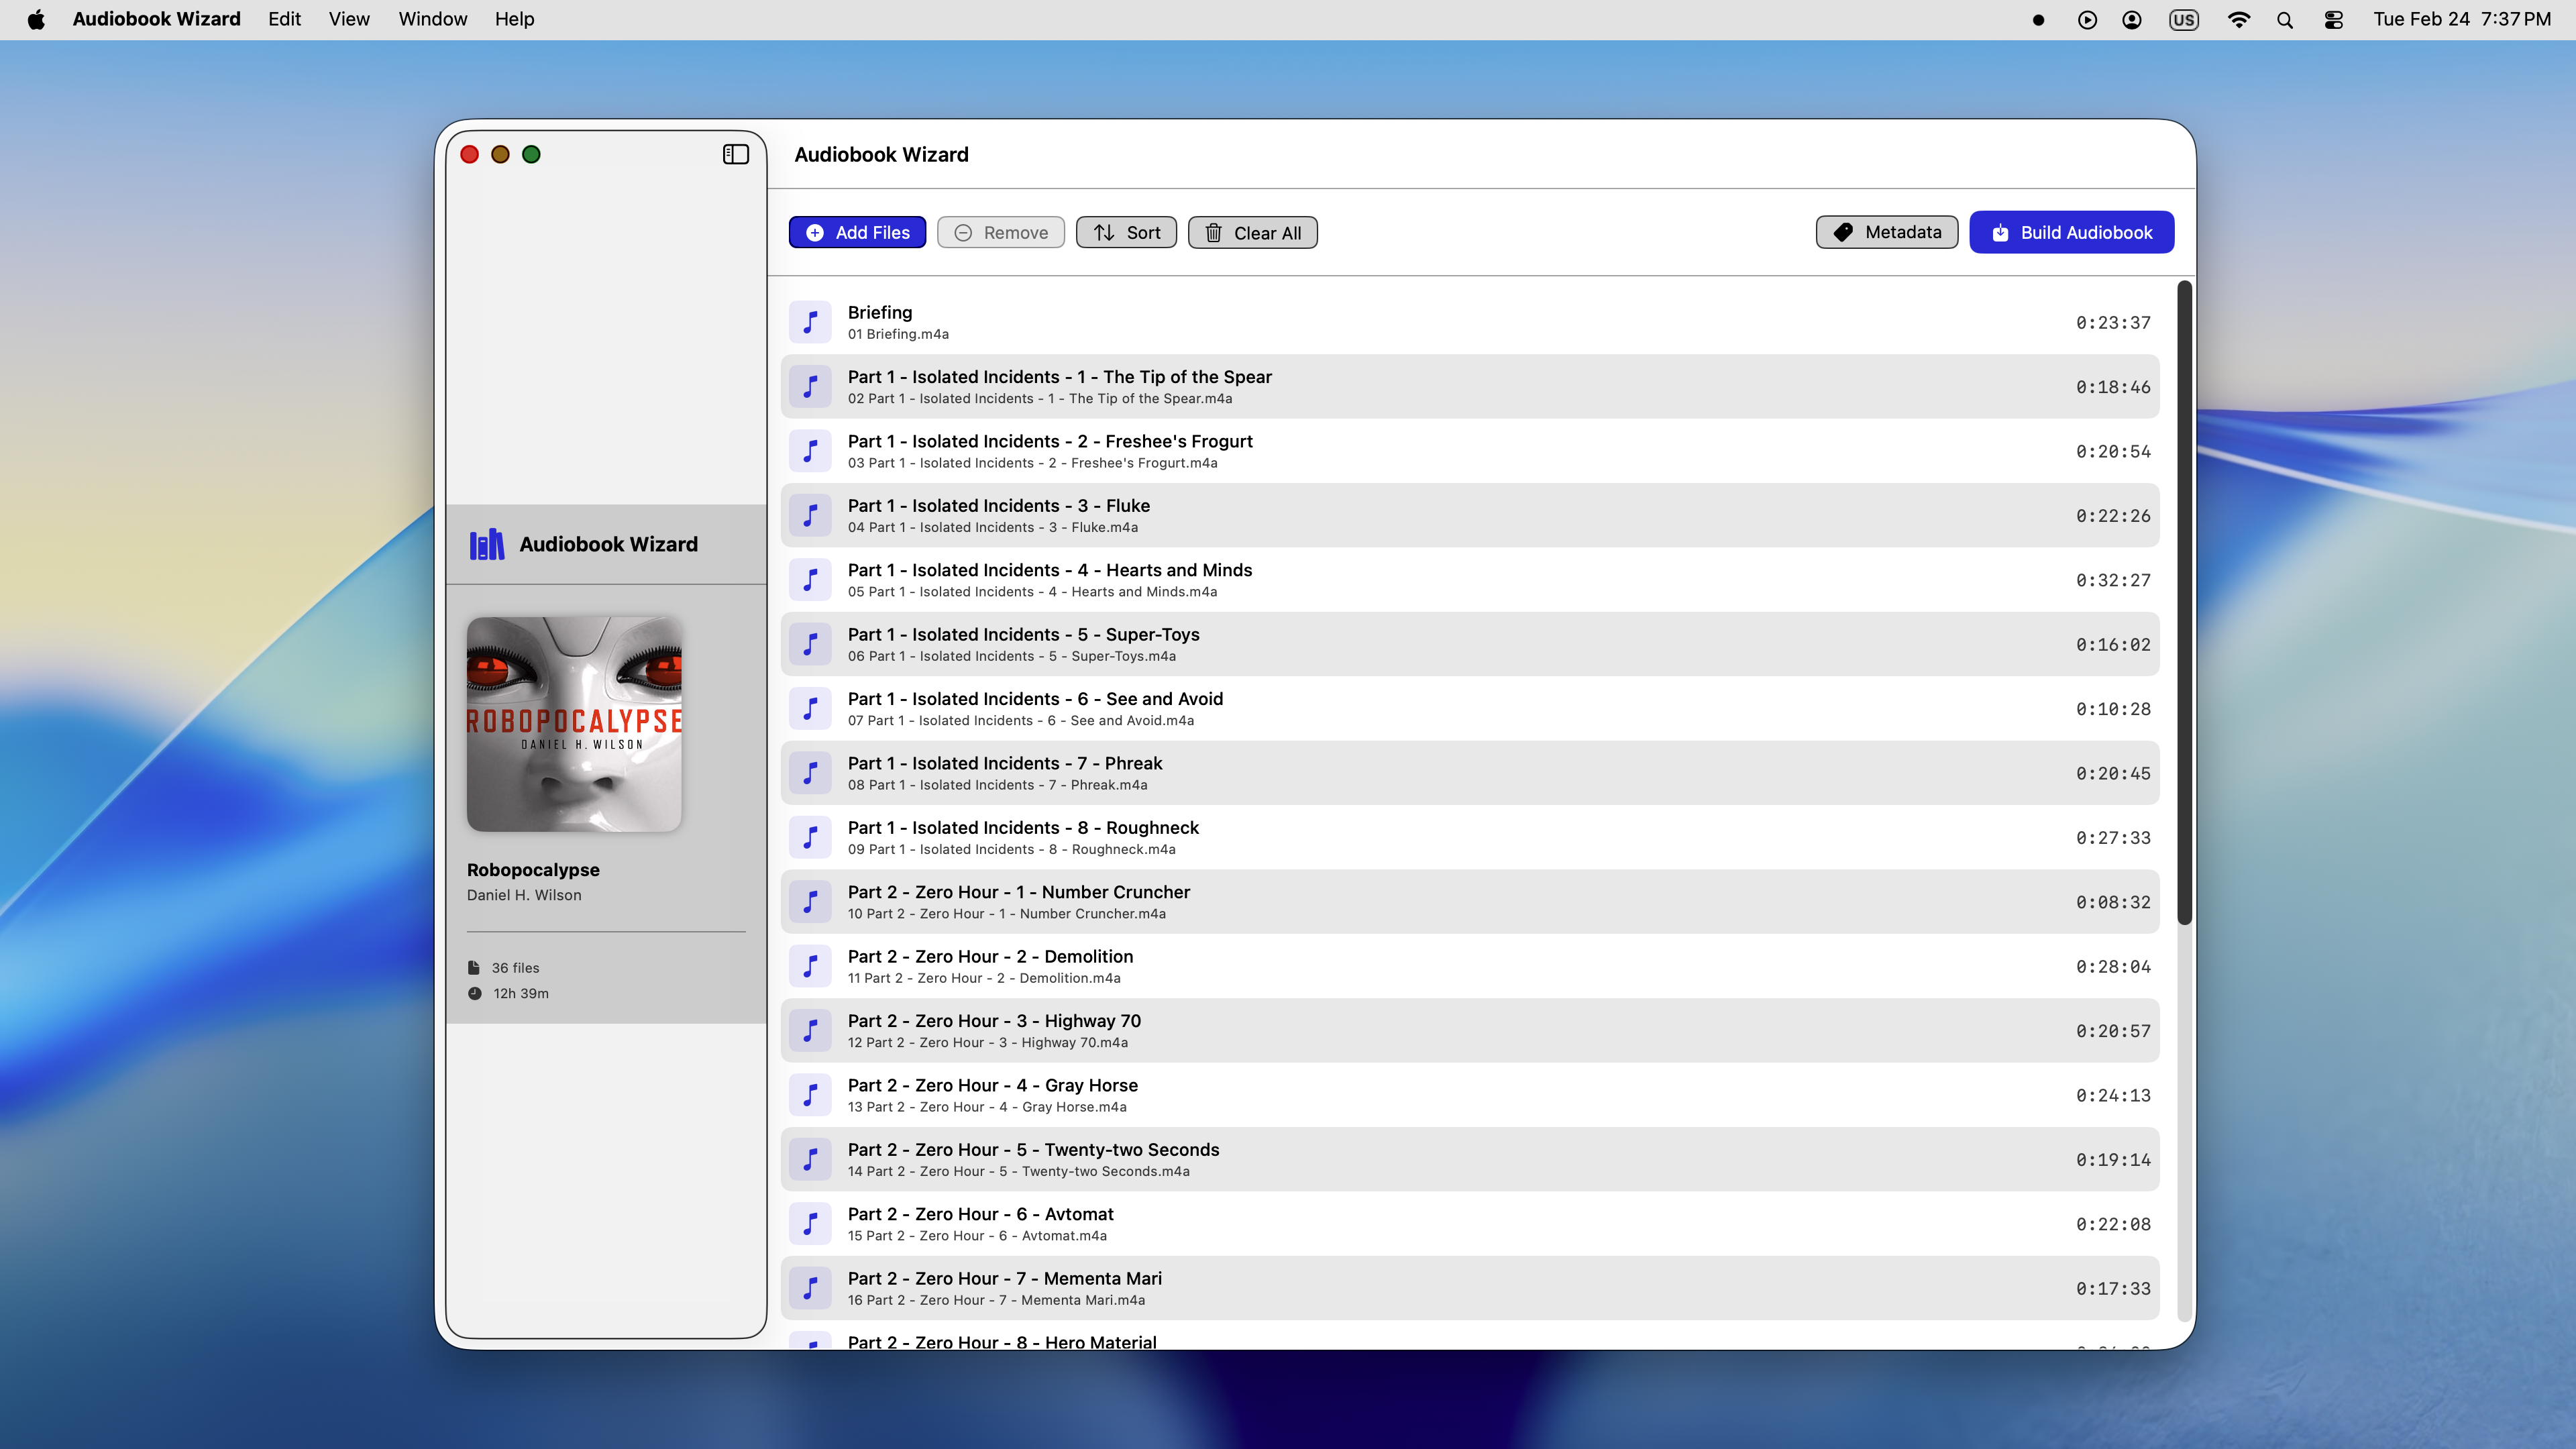Click the Remove minus icon
Viewport: 2576px width, 1449px height.
click(963, 232)
